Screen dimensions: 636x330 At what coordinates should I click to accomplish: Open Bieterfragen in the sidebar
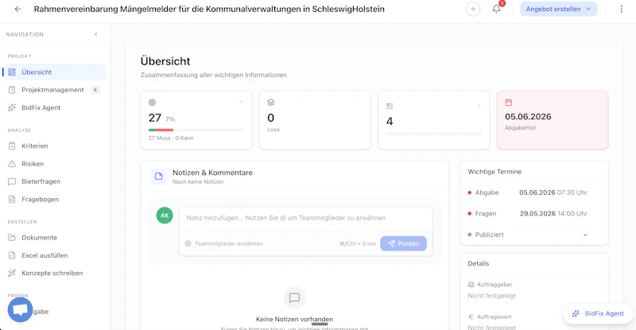pyautogui.click(x=54, y=181)
